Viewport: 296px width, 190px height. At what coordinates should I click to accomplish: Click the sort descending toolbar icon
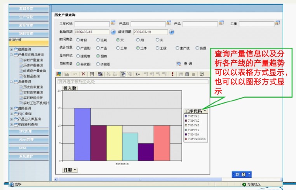pyautogui.click(x=115, y=74)
